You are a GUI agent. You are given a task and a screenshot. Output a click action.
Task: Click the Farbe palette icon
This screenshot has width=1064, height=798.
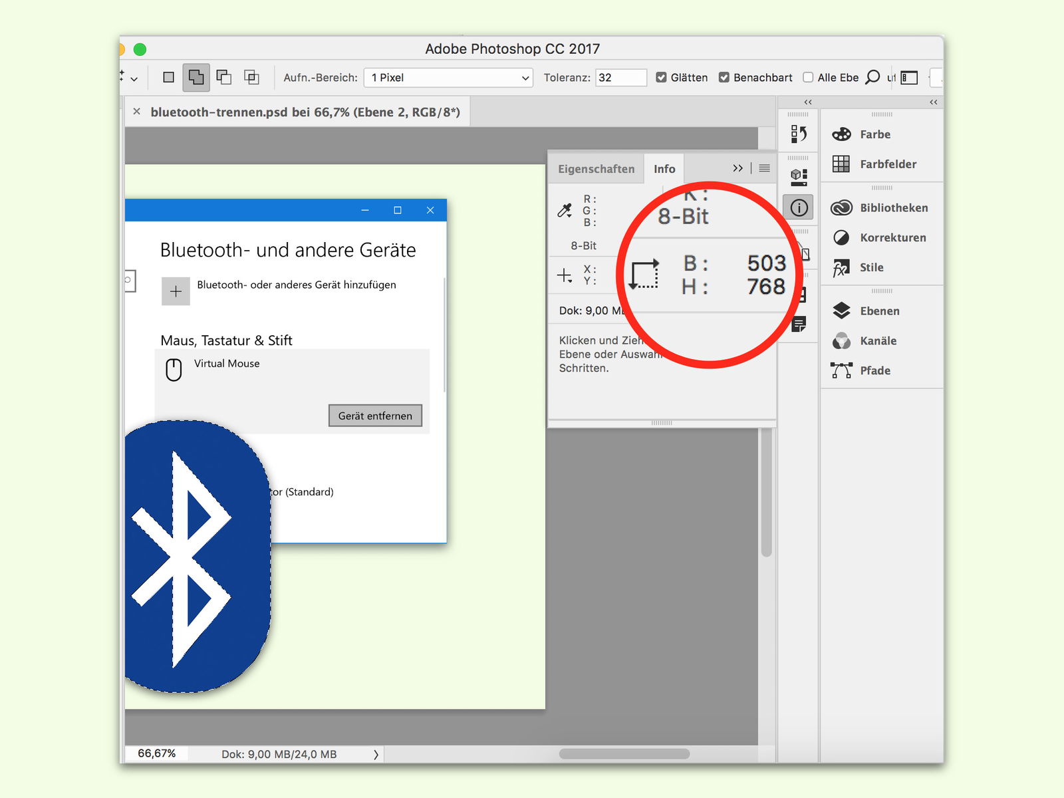841,134
